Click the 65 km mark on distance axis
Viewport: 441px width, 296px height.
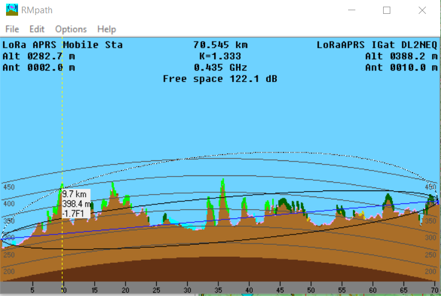point(404,290)
